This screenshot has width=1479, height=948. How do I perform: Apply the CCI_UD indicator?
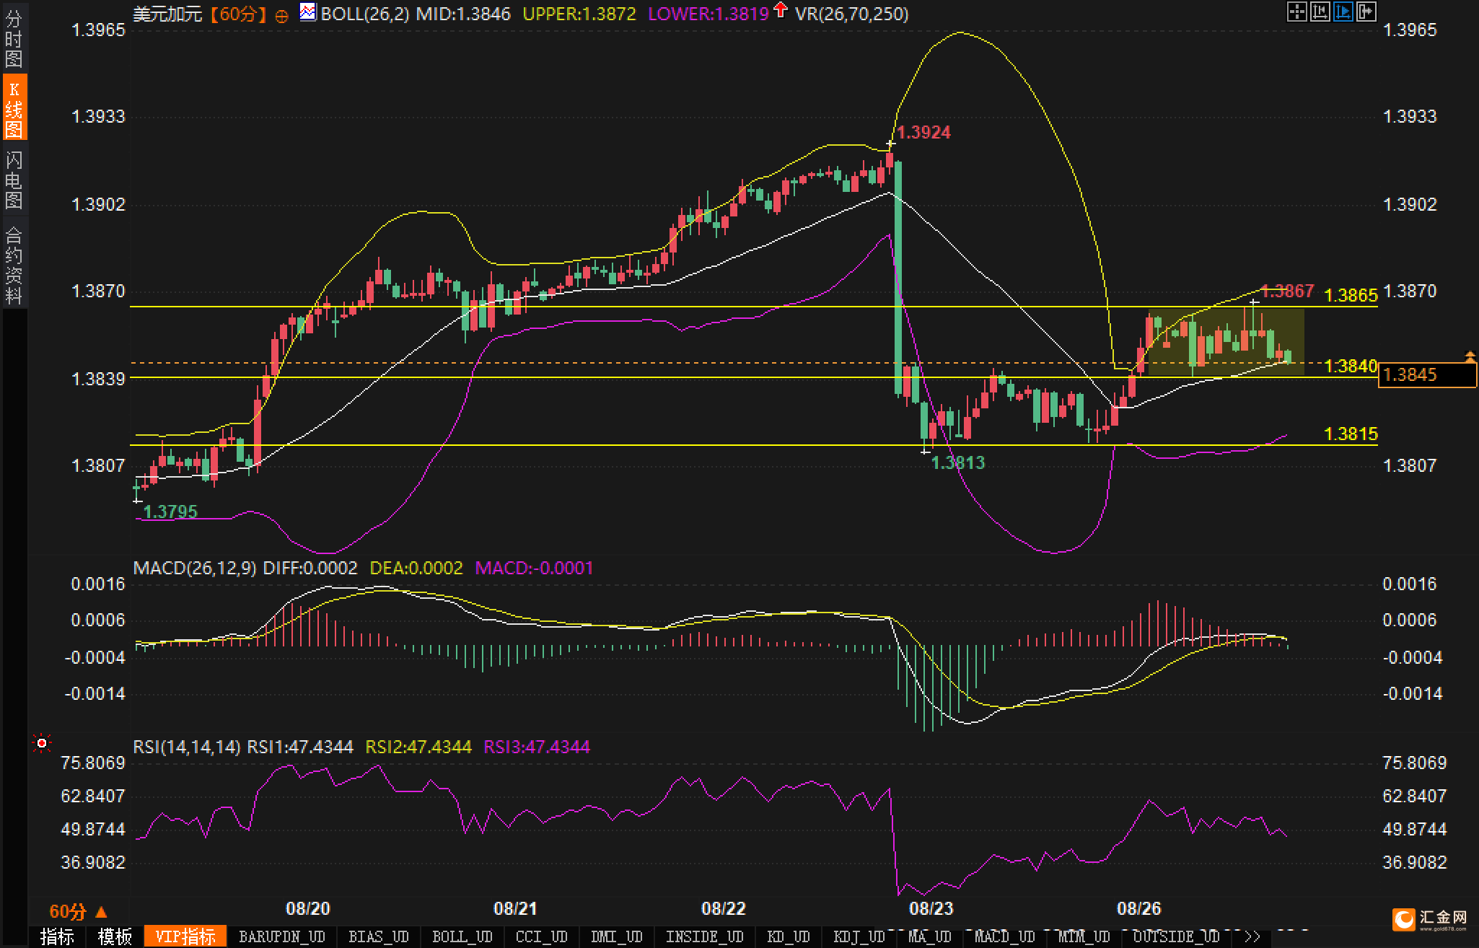[542, 936]
